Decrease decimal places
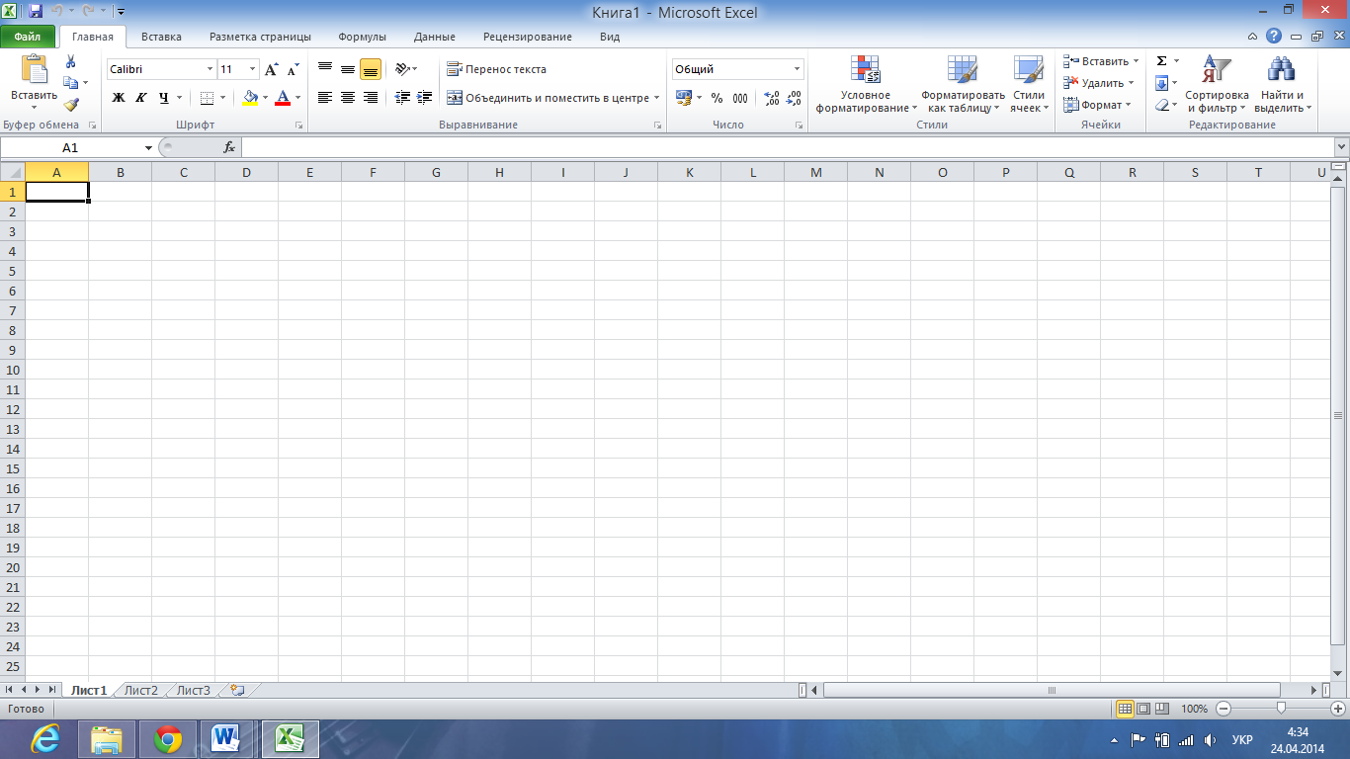The image size is (1350, 759). 794,98
